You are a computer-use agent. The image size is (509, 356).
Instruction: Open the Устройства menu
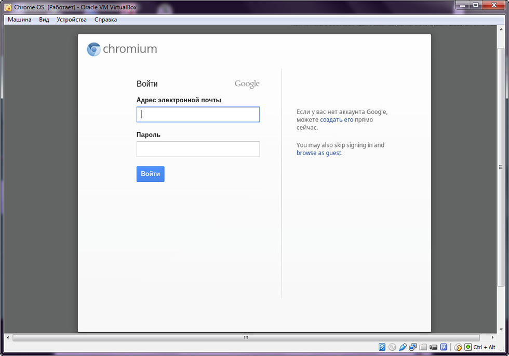[x=72, y=19]
